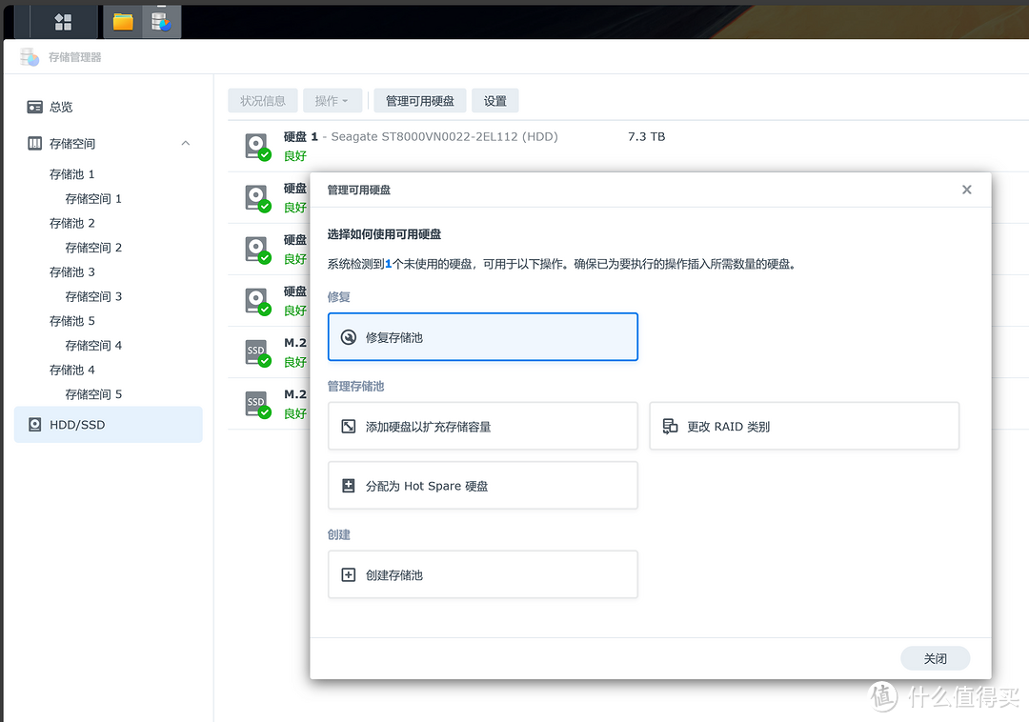Choose 分配为 Hot Spare 硬盘 option

point(483,485)
